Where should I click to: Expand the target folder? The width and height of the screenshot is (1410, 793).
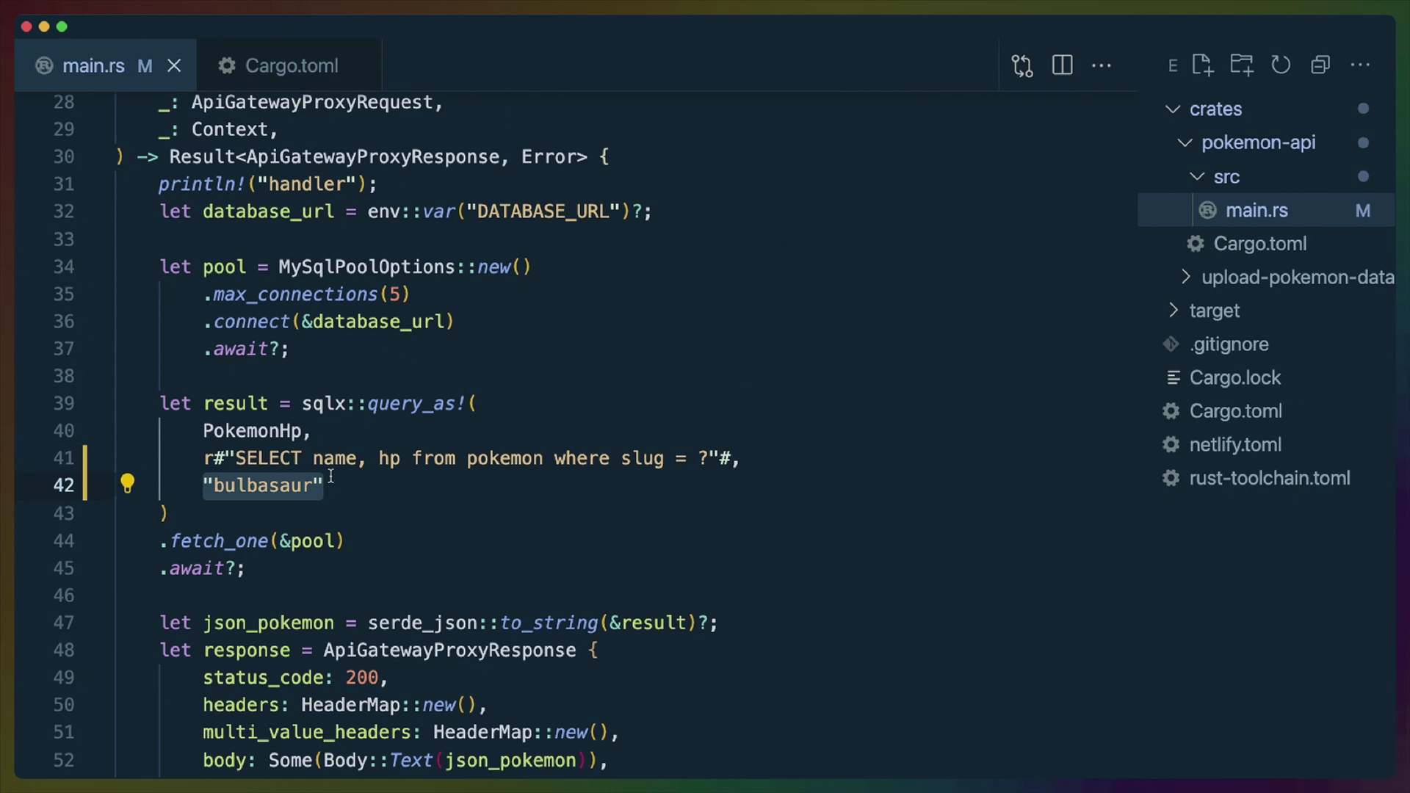click(x=1173, y=311)
